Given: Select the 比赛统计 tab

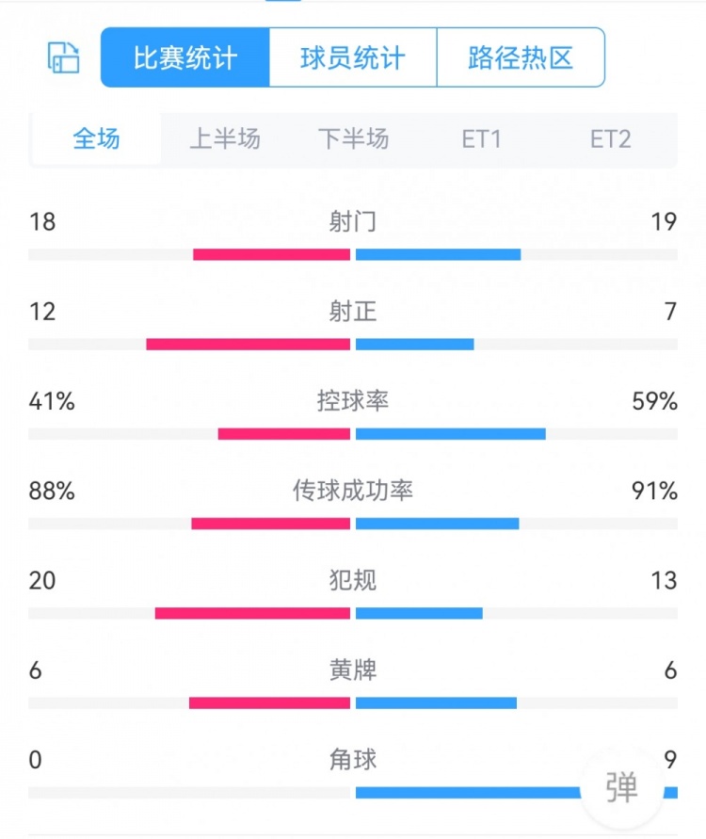Looking at the screenshot, I should [185, 57].
